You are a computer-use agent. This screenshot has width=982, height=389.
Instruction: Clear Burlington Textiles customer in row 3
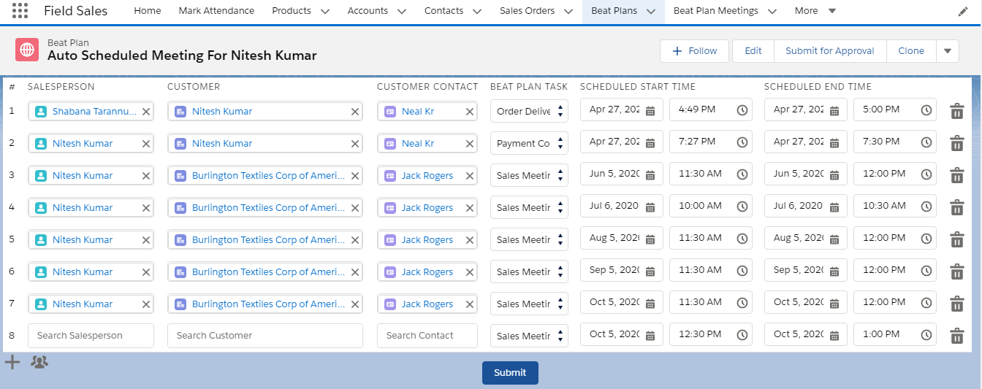tap(355, 176)
